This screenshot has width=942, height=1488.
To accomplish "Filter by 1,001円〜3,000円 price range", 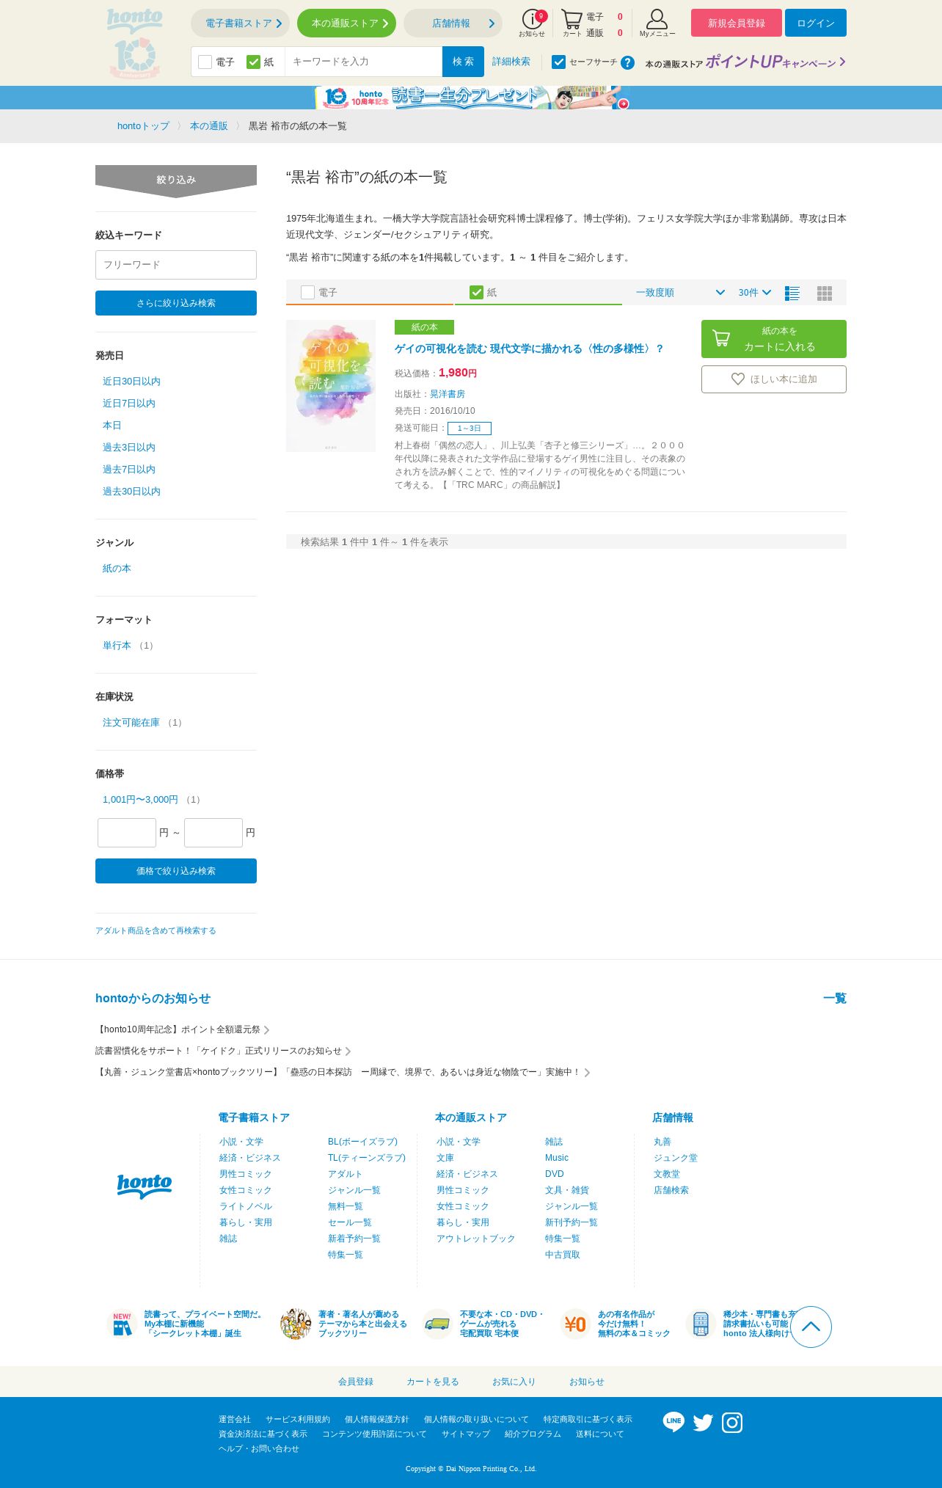I will pos(140,800).
